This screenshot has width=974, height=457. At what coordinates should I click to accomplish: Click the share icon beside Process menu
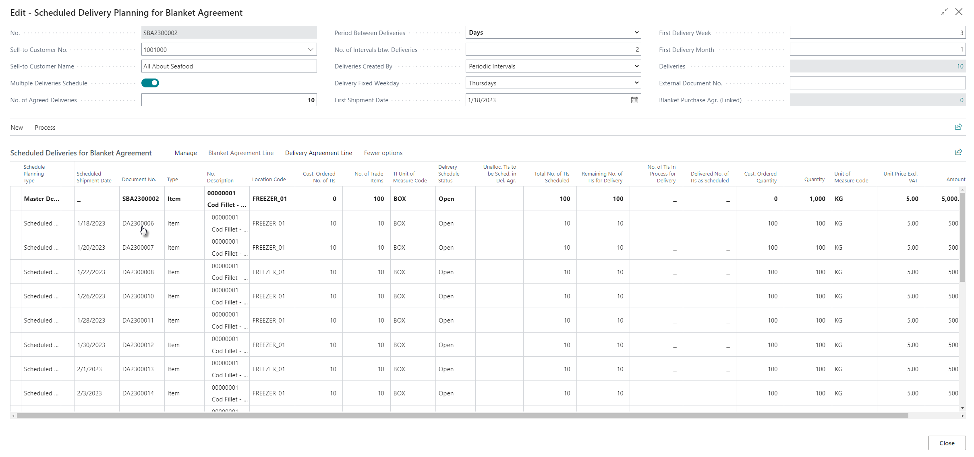point(958,127)
